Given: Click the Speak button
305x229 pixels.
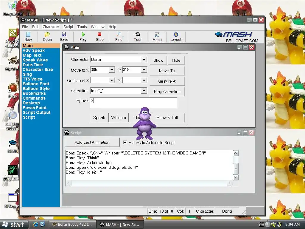Looking at the screenshot, I should coord(99,117).
